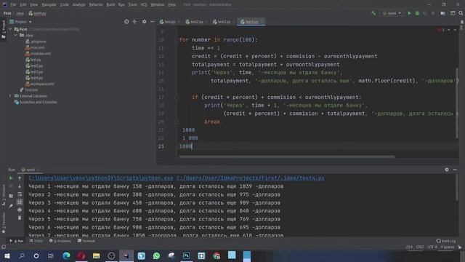Expand External Libraries node
The width and height of the screenshot is (465, 262).
10,96
